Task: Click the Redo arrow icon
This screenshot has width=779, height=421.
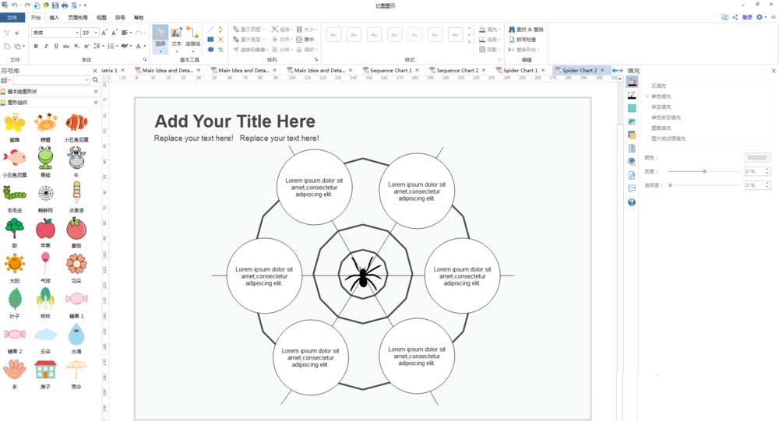Action: pyautogui.click(x=27, y=5)
